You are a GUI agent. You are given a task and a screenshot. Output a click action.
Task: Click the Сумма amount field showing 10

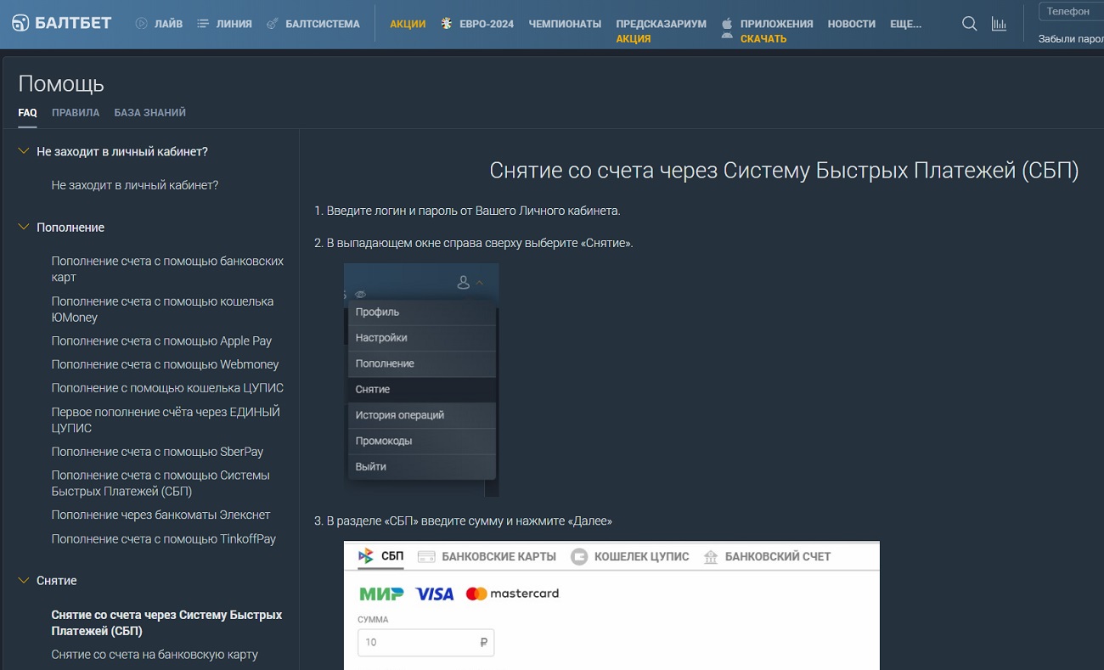(x=425, y=643)
